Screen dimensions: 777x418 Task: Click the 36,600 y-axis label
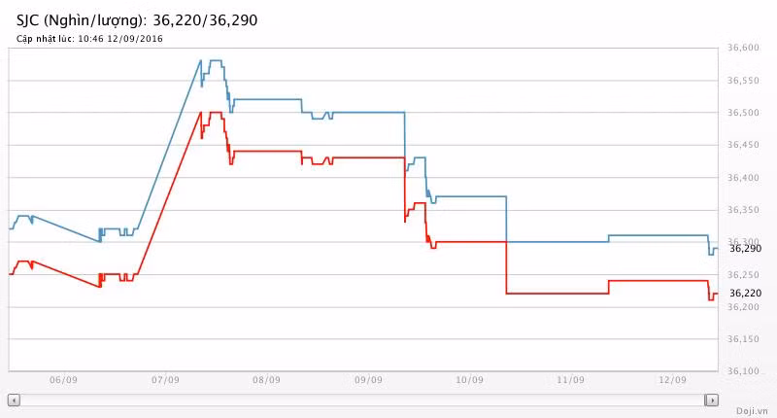pyautogui.click(x=742, y=49)
